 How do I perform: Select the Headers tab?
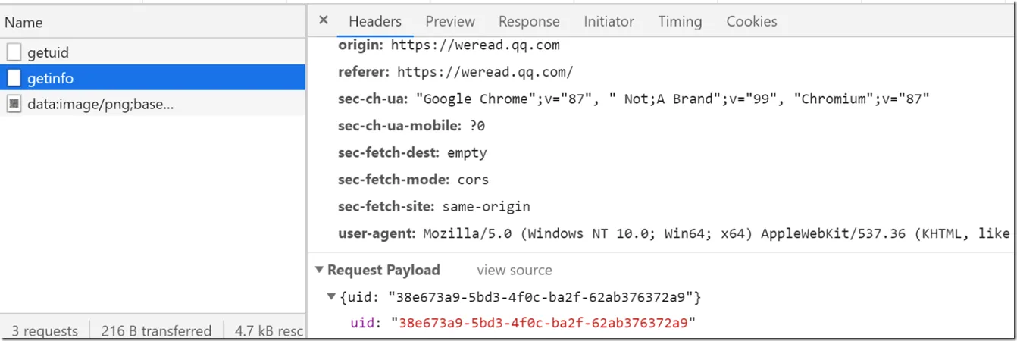(375, 21)
